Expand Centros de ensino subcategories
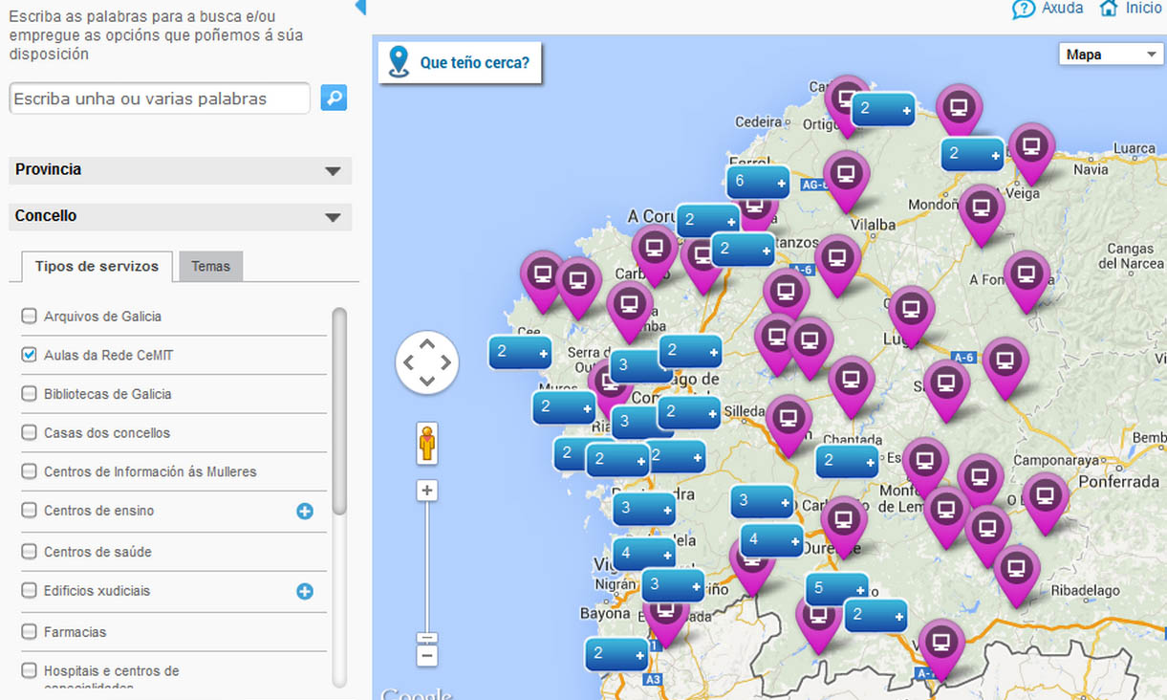Viewport: 1167px width, 700px height. click(x=305, y=512)
